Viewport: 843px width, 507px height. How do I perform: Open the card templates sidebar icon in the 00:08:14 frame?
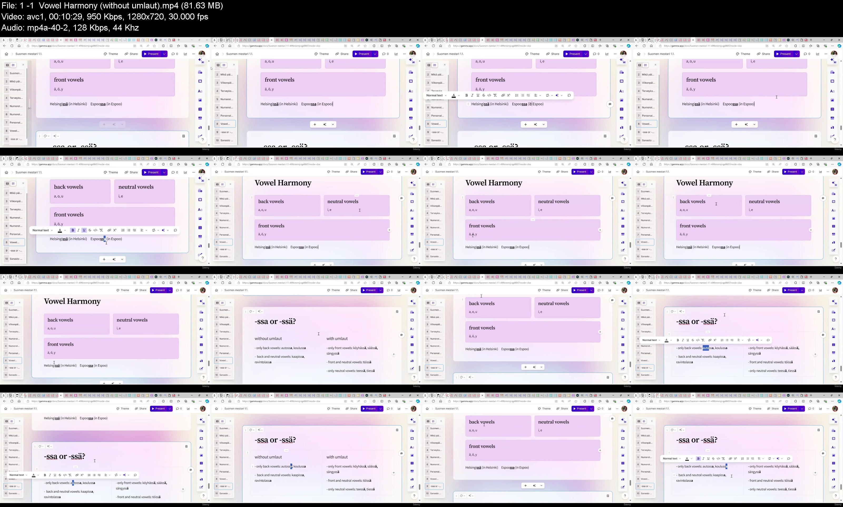point(834,430)
